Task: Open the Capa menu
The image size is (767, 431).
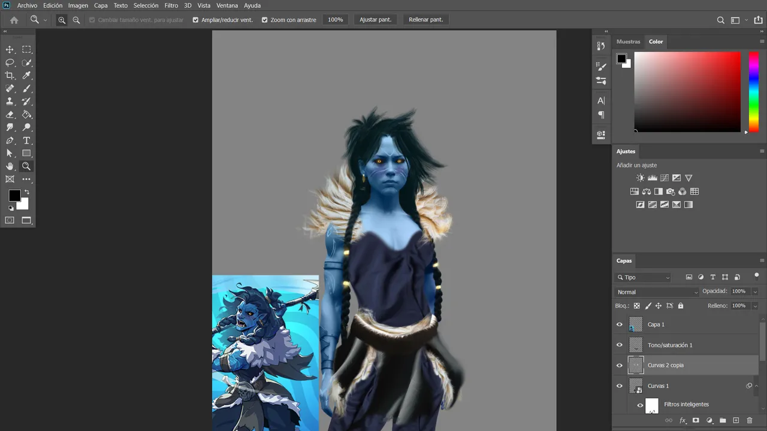Action: 101,5
